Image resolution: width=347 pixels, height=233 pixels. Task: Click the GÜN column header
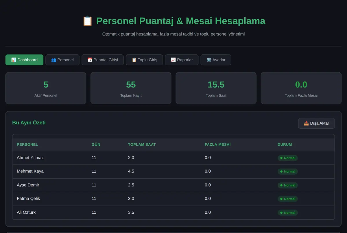coord(96,145)
